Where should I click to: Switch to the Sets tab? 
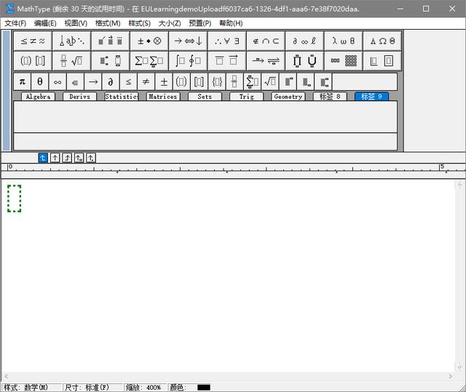(205, 97)
